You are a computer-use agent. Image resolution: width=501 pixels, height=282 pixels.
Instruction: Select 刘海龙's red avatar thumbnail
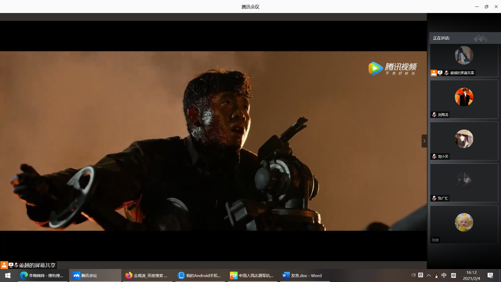point(464,97)
